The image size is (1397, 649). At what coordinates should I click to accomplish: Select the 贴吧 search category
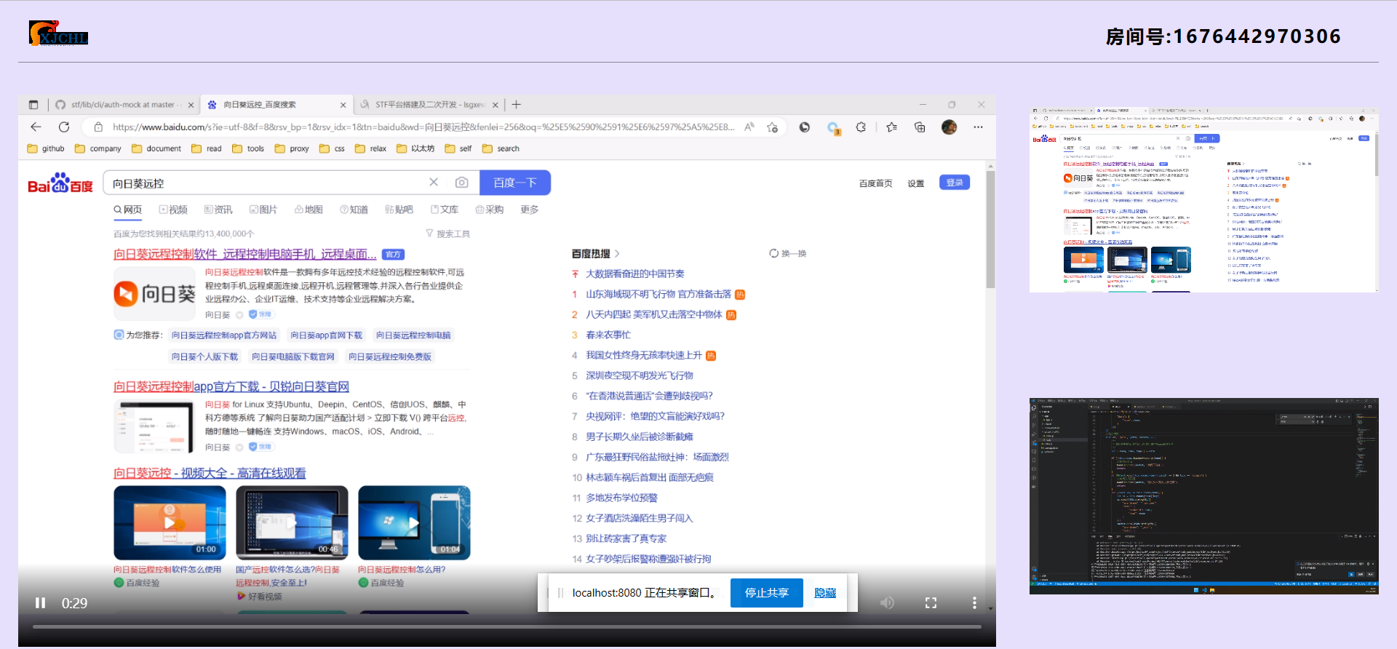click(x=399, y=210)
